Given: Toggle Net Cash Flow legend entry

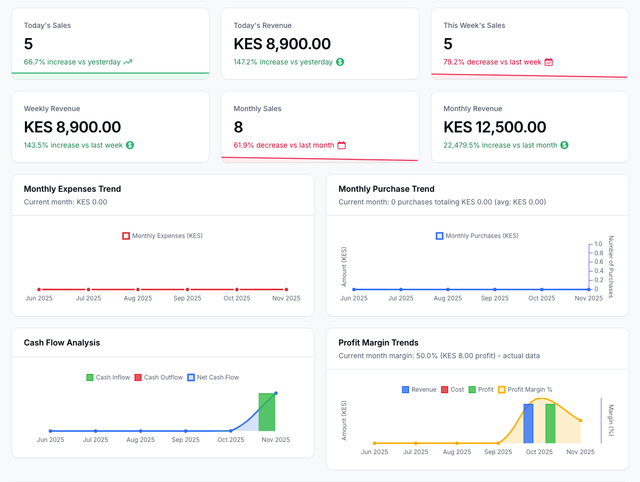Looking at the screenshot, I should (213, 377).
